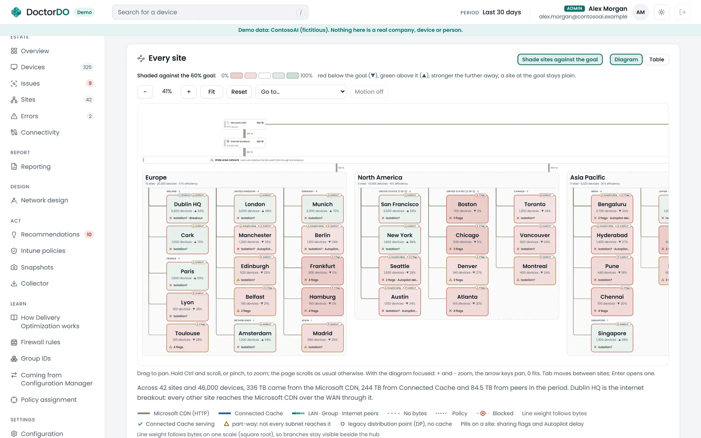Select the Dublin HQ site card

point(187,209)
